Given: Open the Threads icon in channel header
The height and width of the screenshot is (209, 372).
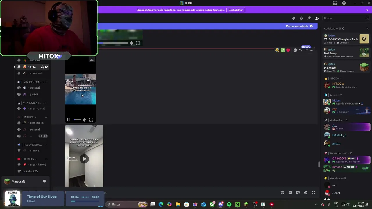Looking at the screenshot, I should tap(294, 18).
